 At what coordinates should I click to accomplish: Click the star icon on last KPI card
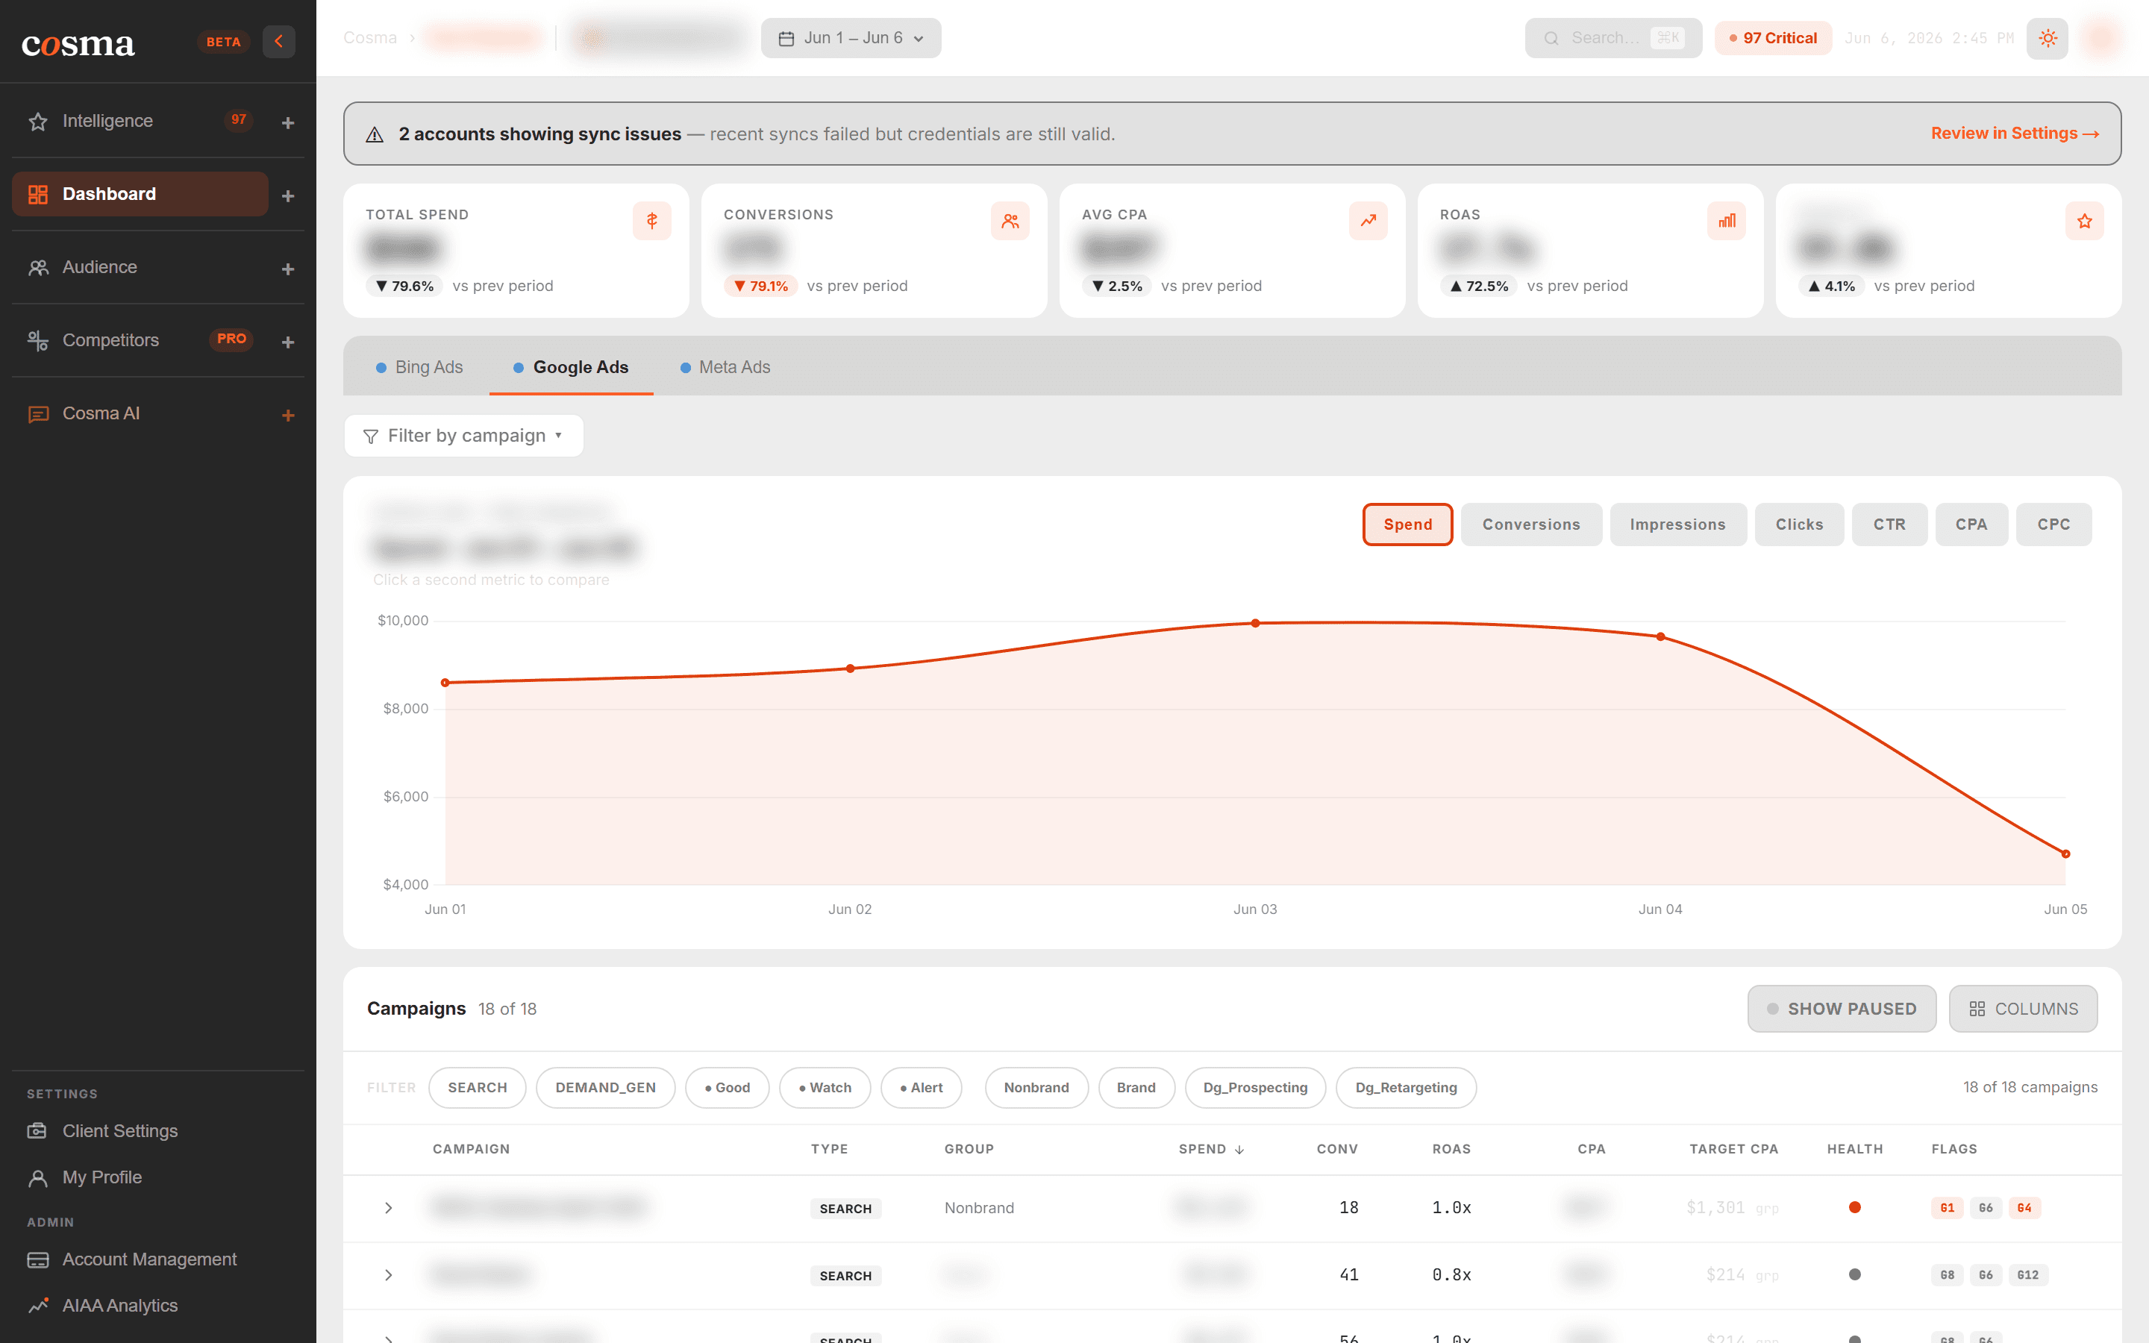[x=2084, y=220]
